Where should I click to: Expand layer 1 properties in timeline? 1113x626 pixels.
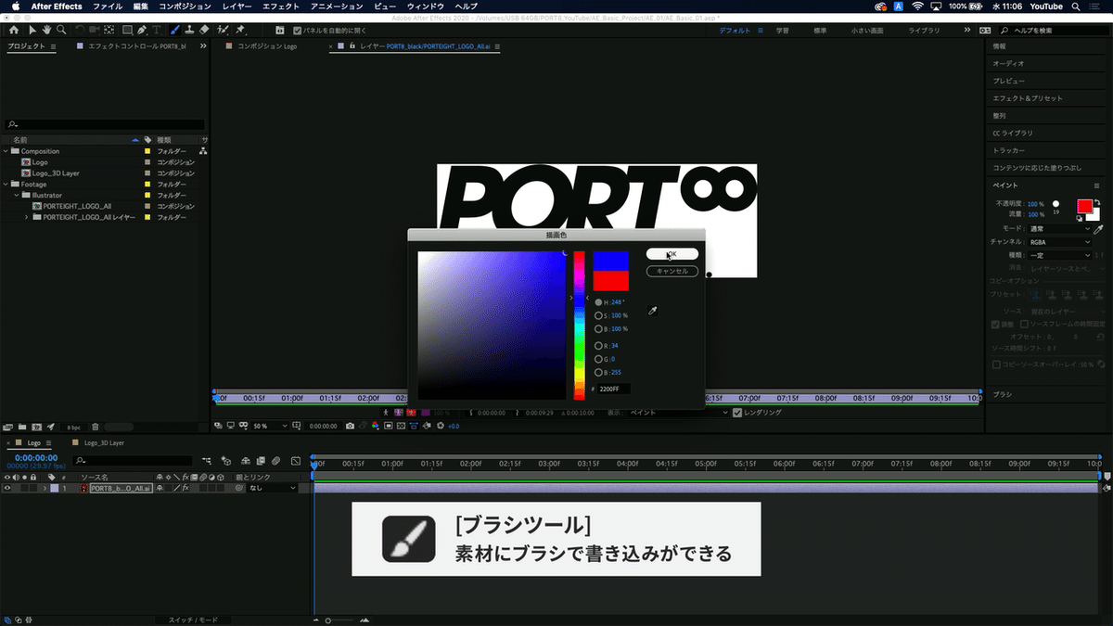click(45, 488)
